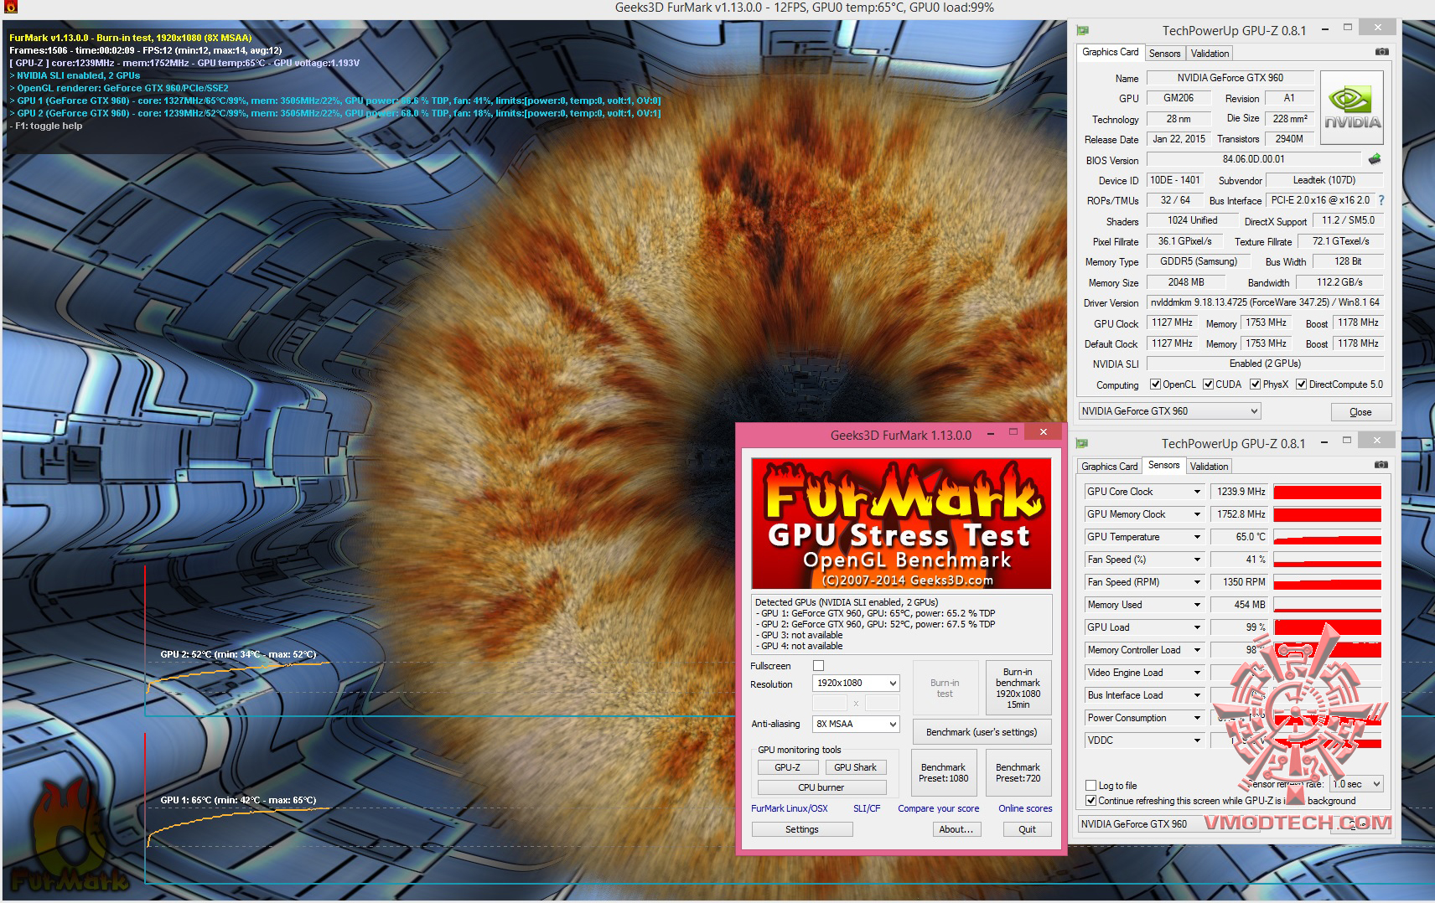Image resolution: width=1435 pixels, height=903 pixels.
Task: Toggle the DirectCompute 5.0 checkbox
Action: pos(1301,384)
